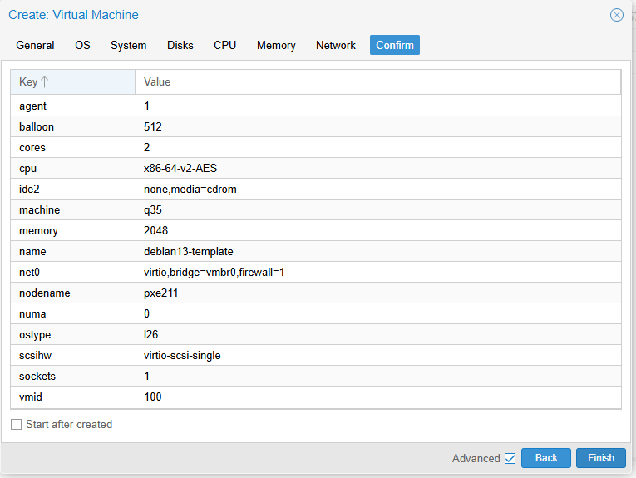Select the name row debian13-template
This screenshot has width=636, height=478.
[316, 251]
